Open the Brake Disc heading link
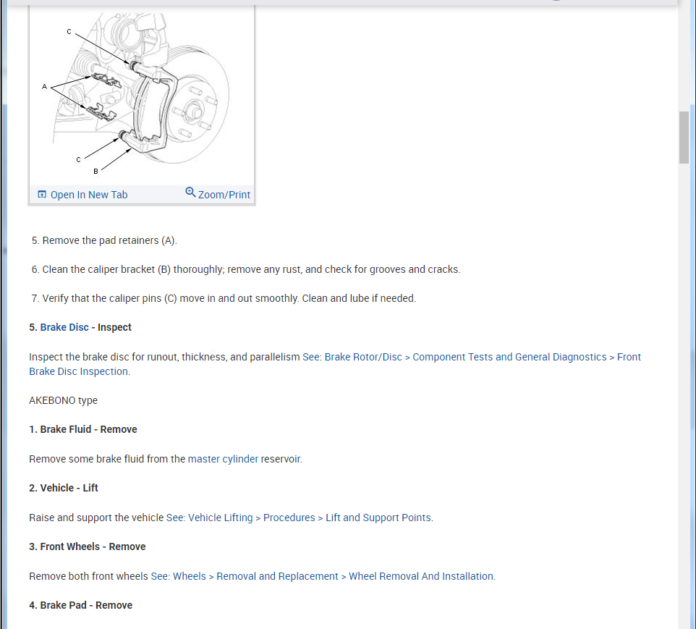The image size is (696, 629). click(64, 327)
